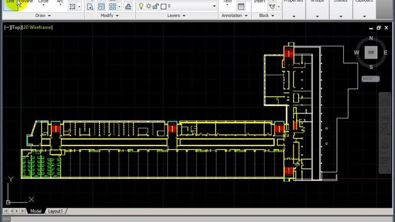Viewport: 395px width, 222px height.
Task: Select the Text annotation tool
Action: point(227,3)
